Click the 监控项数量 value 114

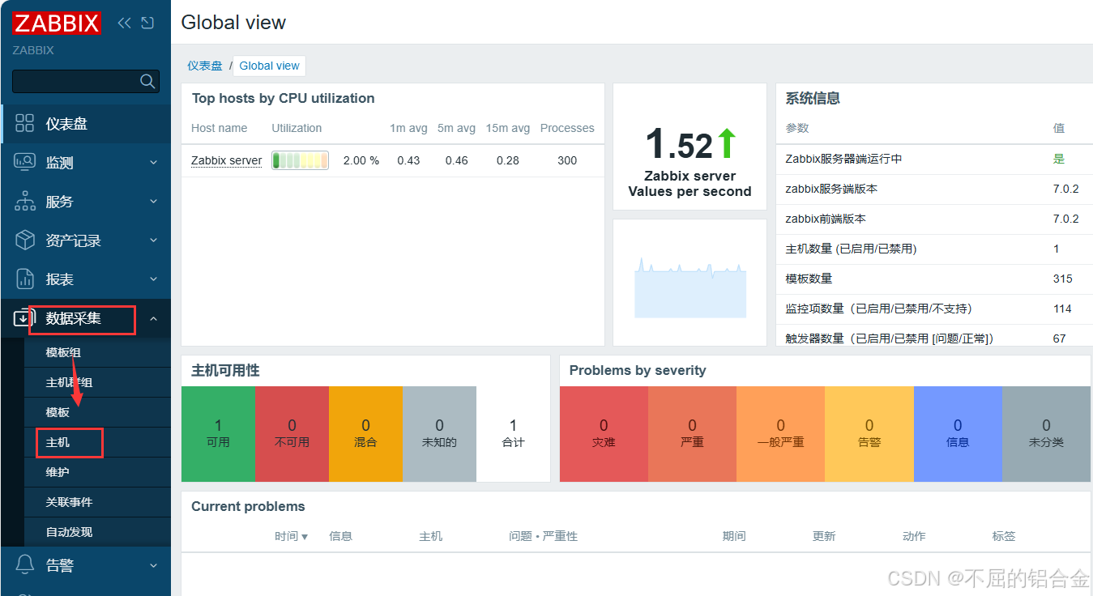point(1062,309)
